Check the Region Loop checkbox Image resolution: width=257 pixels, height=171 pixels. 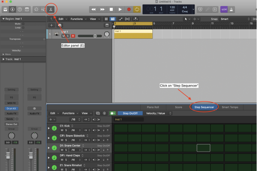23,28
